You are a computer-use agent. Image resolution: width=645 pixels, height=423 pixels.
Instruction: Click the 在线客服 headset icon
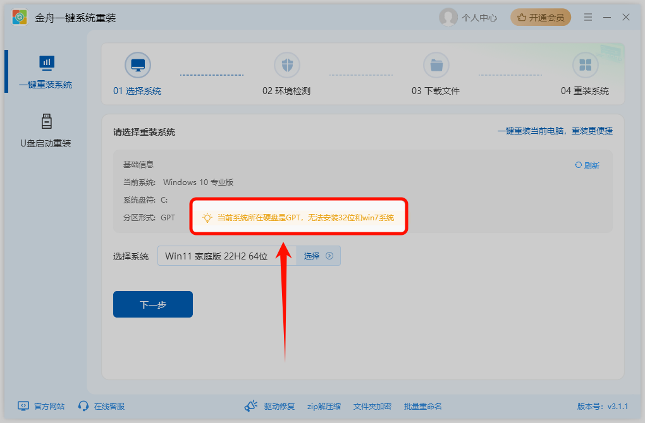(x=83, y=406)
